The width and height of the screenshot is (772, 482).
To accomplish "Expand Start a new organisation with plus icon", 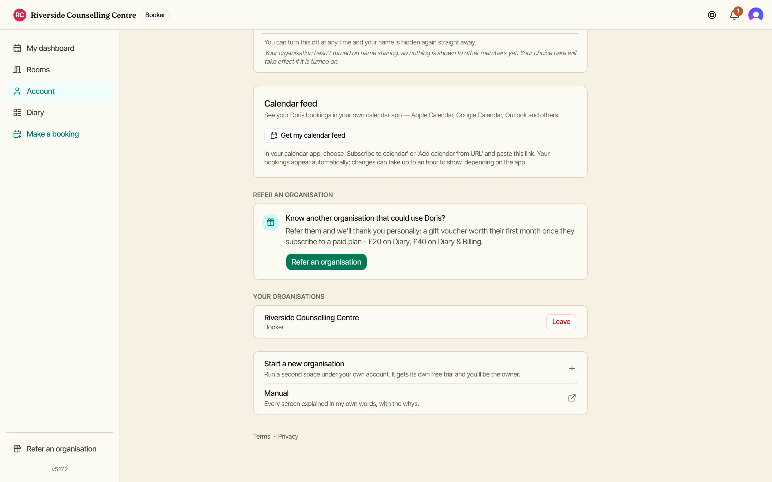I will (x=572, y=368).
